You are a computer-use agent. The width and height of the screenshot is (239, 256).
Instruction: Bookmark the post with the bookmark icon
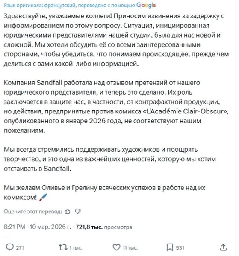(x=170, y=247)
